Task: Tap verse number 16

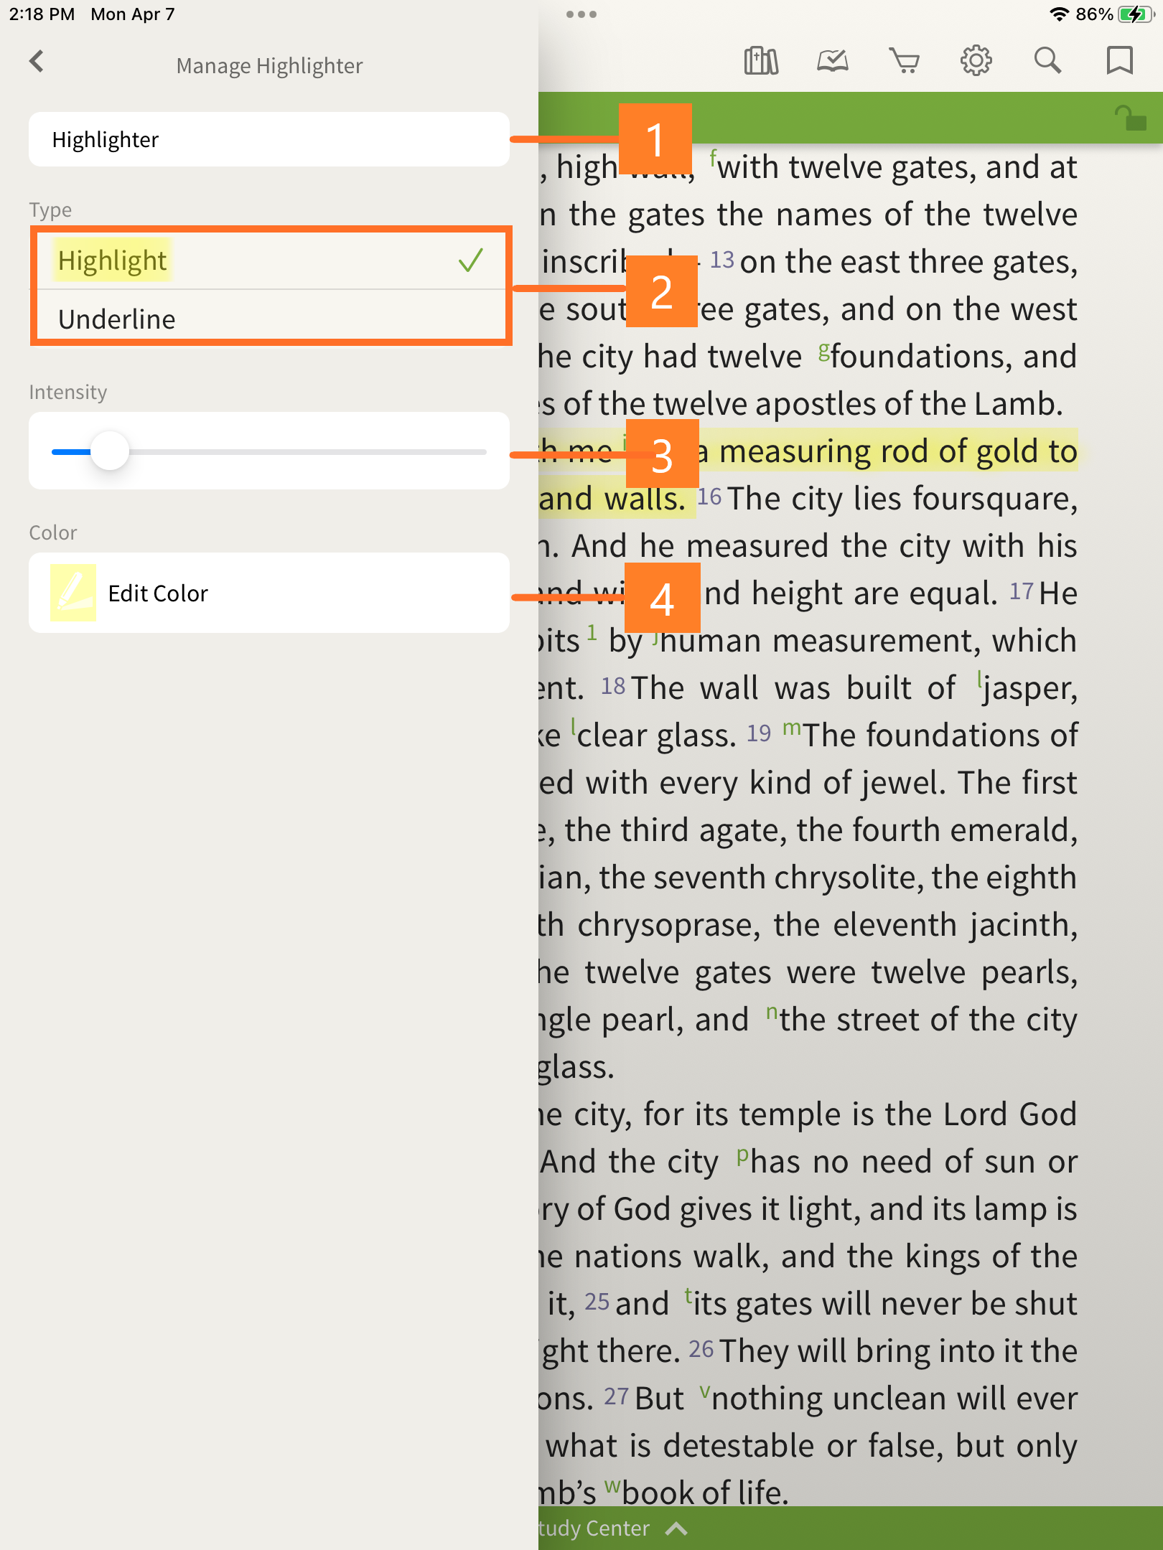Action: click(710, 497)
